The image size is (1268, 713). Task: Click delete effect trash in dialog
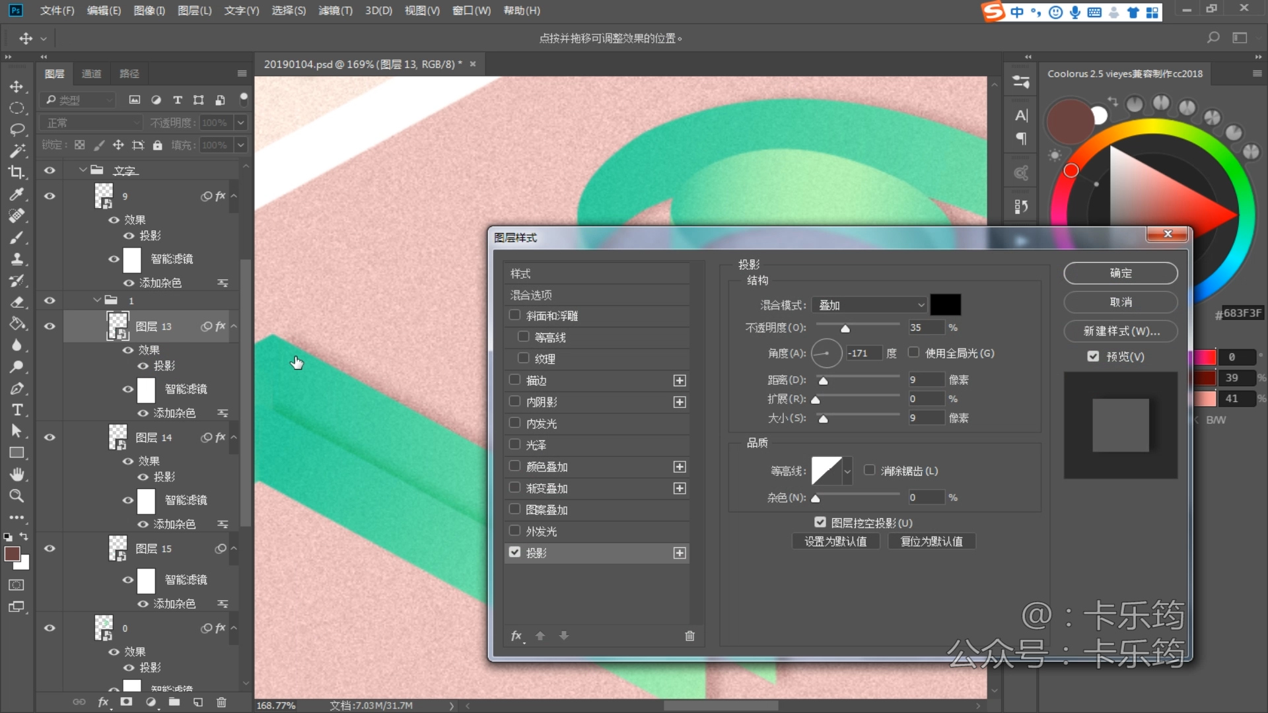689,636
